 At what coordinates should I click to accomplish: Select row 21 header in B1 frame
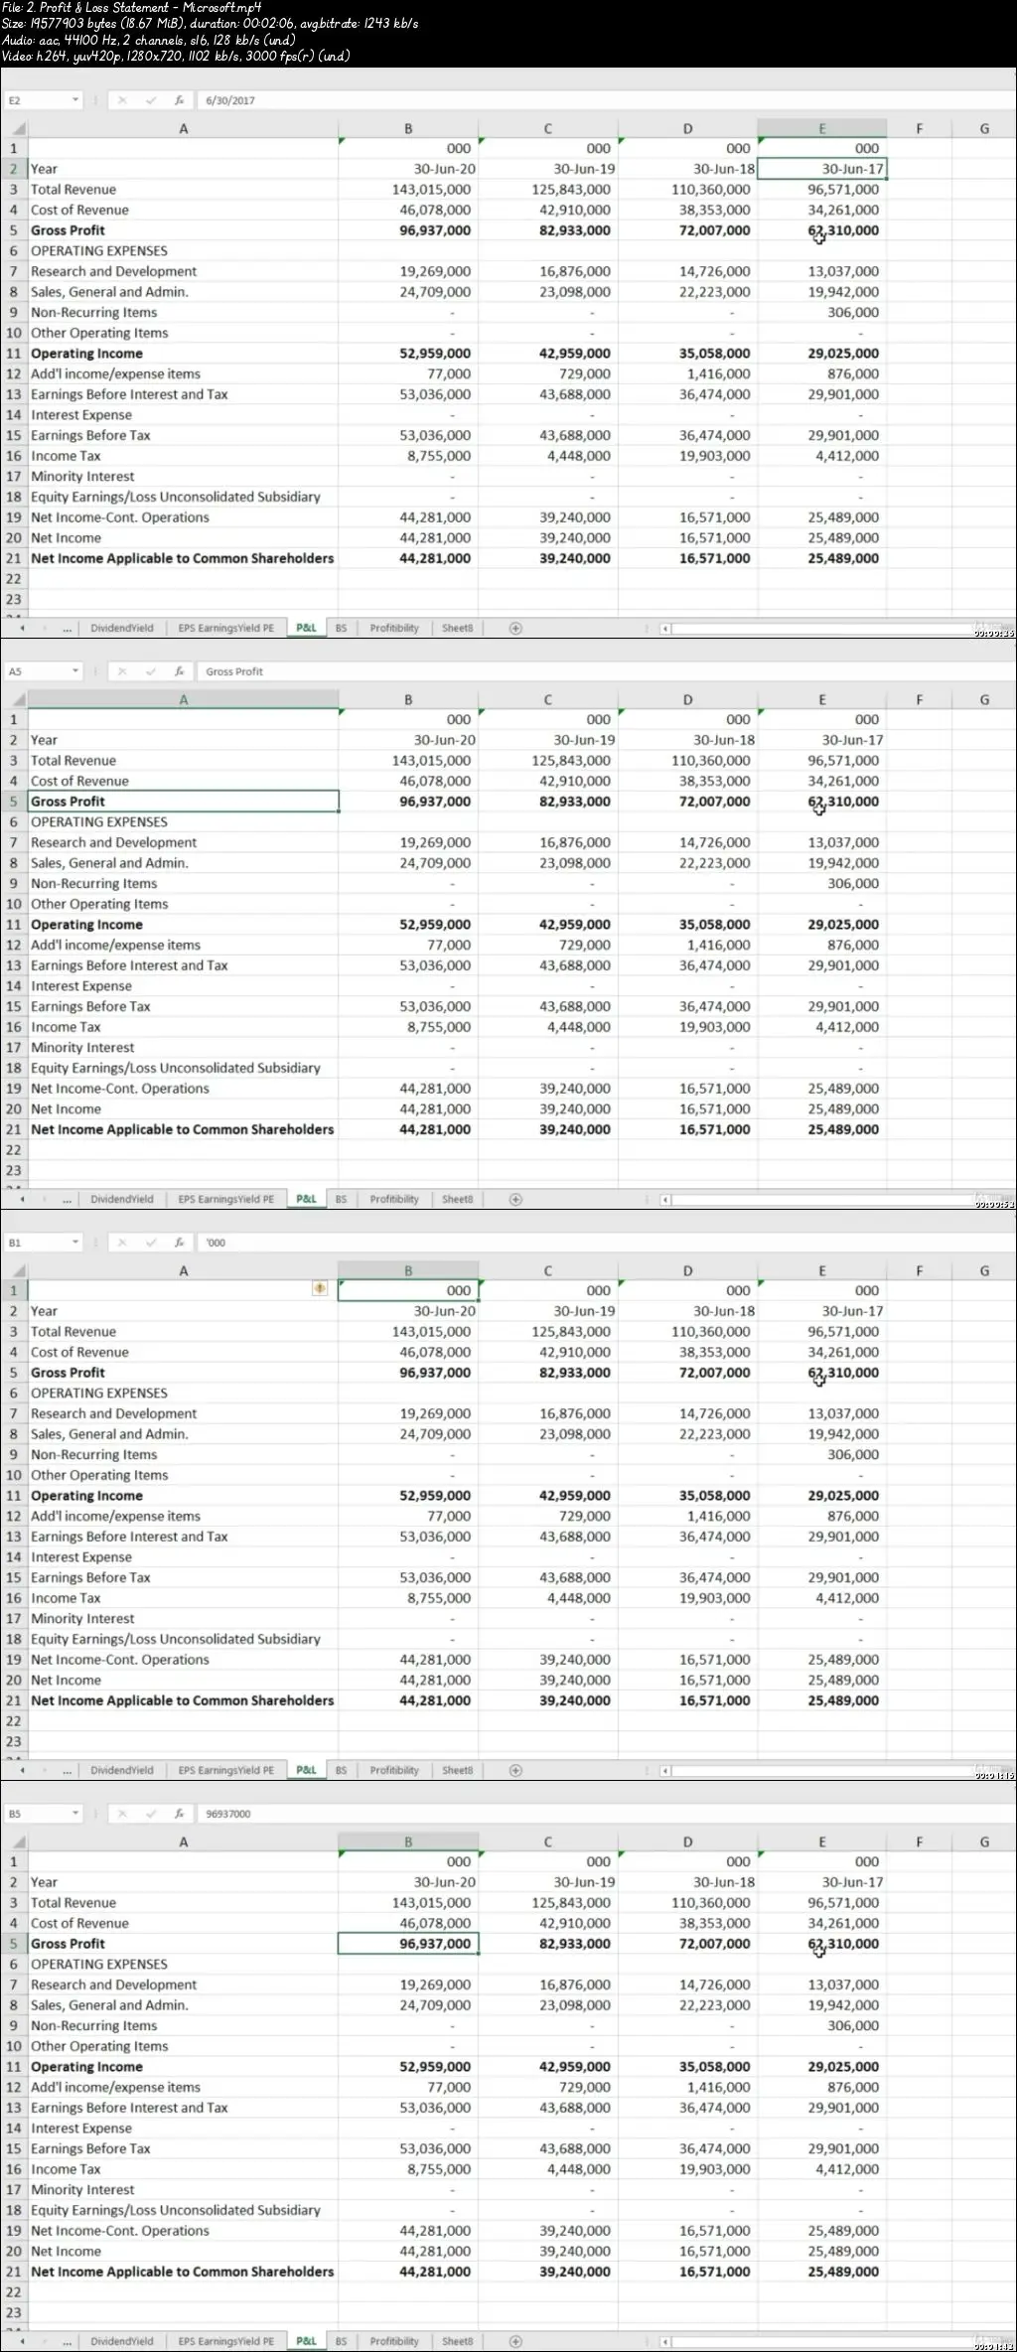click(x=14, y=1700)
